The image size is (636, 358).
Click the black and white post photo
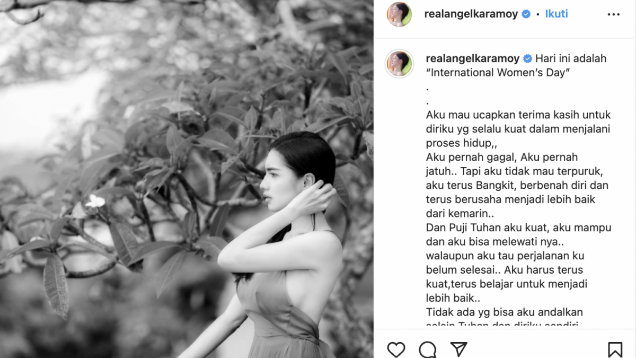pyautogui.click(x=187, y=179)
